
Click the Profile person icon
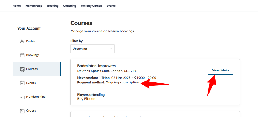(22, 41)
